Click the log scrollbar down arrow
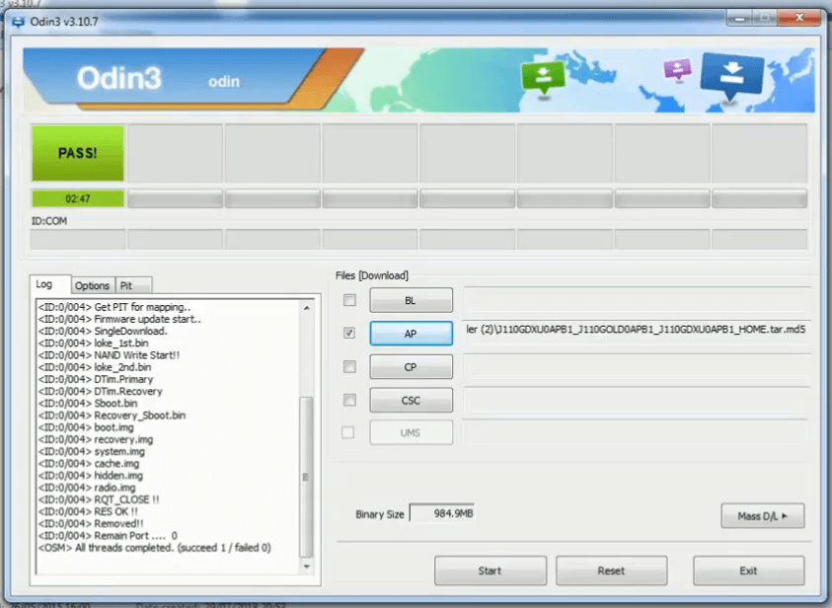 (x=307, y=567)
